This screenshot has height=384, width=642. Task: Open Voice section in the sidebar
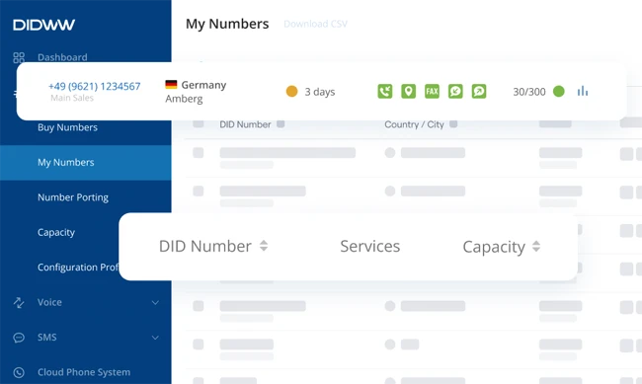[x=49, y=302]
